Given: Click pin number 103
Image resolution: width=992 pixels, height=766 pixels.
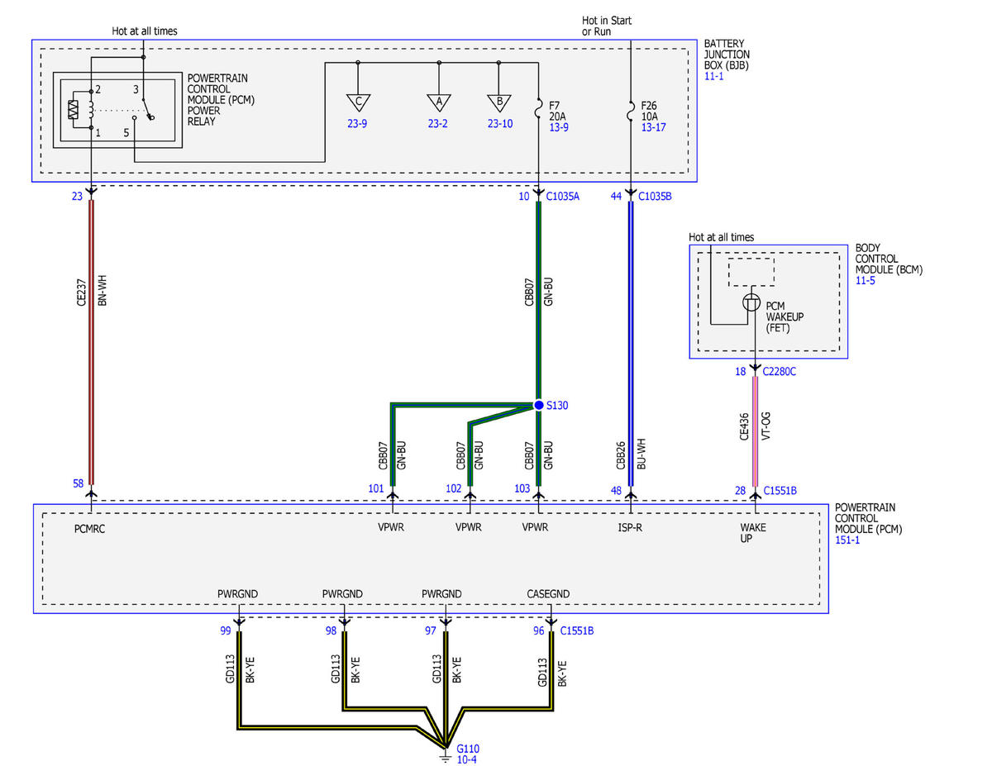Looking at the screenshot, I should 522,488.
